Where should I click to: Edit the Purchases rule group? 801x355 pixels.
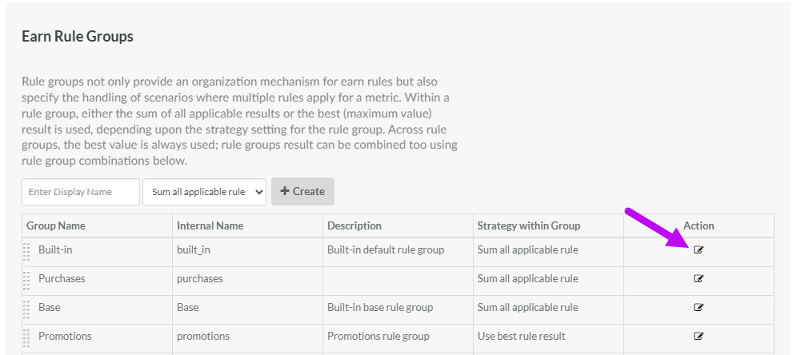699,279
